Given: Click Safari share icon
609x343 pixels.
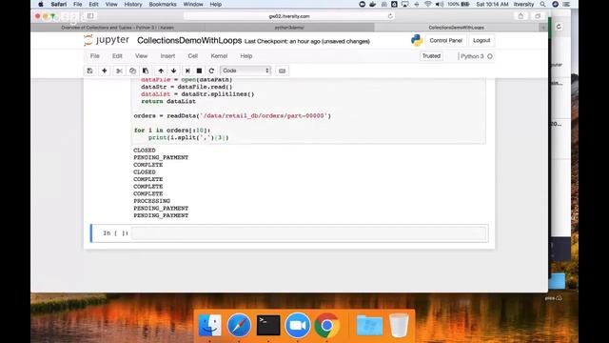Looking at the screenshot, I should [521, 16].
